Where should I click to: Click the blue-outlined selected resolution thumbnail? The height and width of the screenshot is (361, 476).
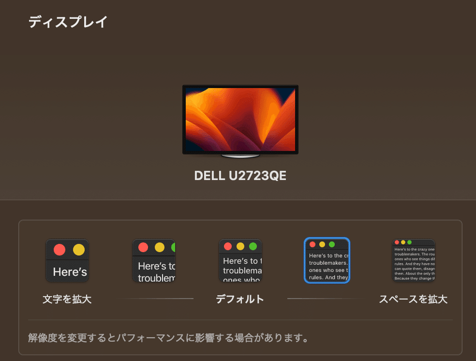point(327,260)
